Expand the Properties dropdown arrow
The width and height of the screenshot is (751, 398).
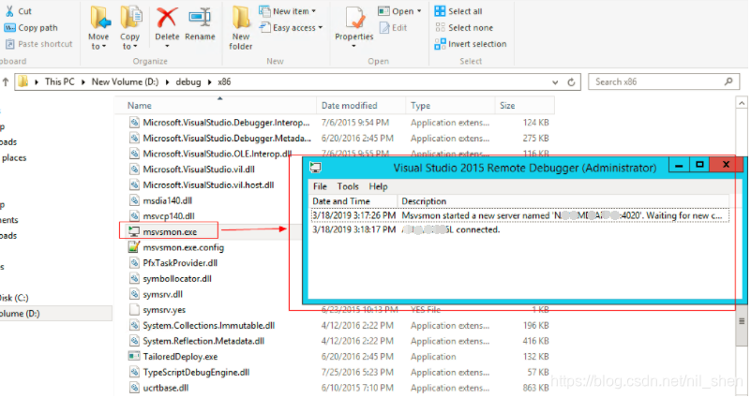click(354, 46)
